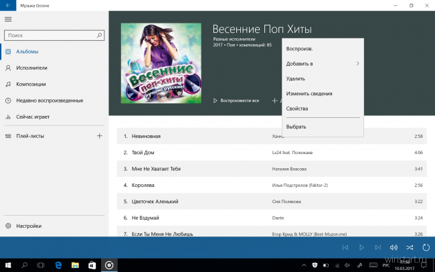Select track 2 Твой Дом
The width and height of the screenshot is (435, 272).
pyautogui.click(x=143, y=153)
